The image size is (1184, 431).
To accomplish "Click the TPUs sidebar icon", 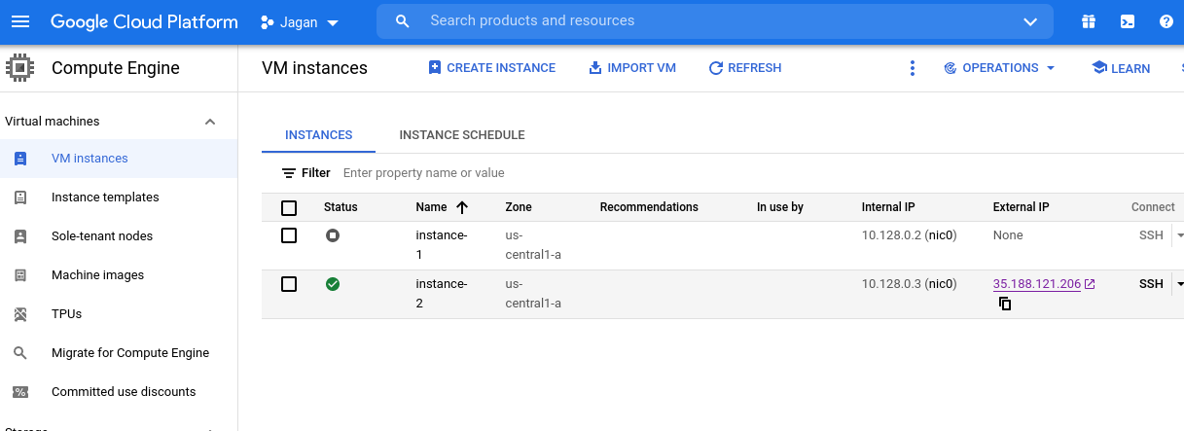I will (20, 314).
